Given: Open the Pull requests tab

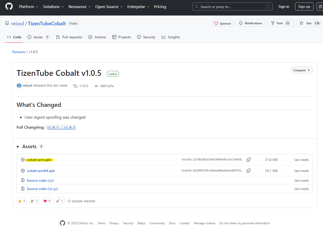Looking at the screenshot, I should (69, 37).
